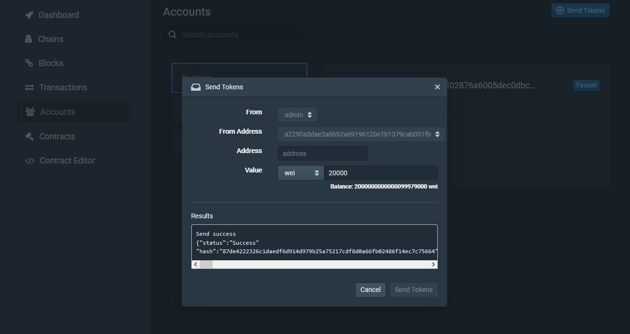Open the From account dropdown
The image size is (630, 334).
(x=297, y=115)
